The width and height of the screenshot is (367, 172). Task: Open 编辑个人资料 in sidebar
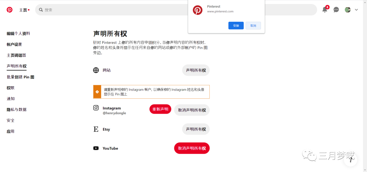[18, 34]
